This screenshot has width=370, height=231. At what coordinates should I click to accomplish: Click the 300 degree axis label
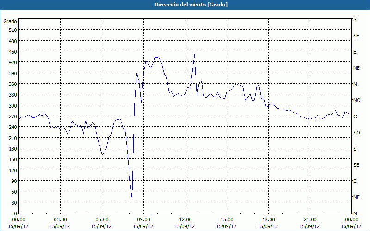click(x=13, y=106)
